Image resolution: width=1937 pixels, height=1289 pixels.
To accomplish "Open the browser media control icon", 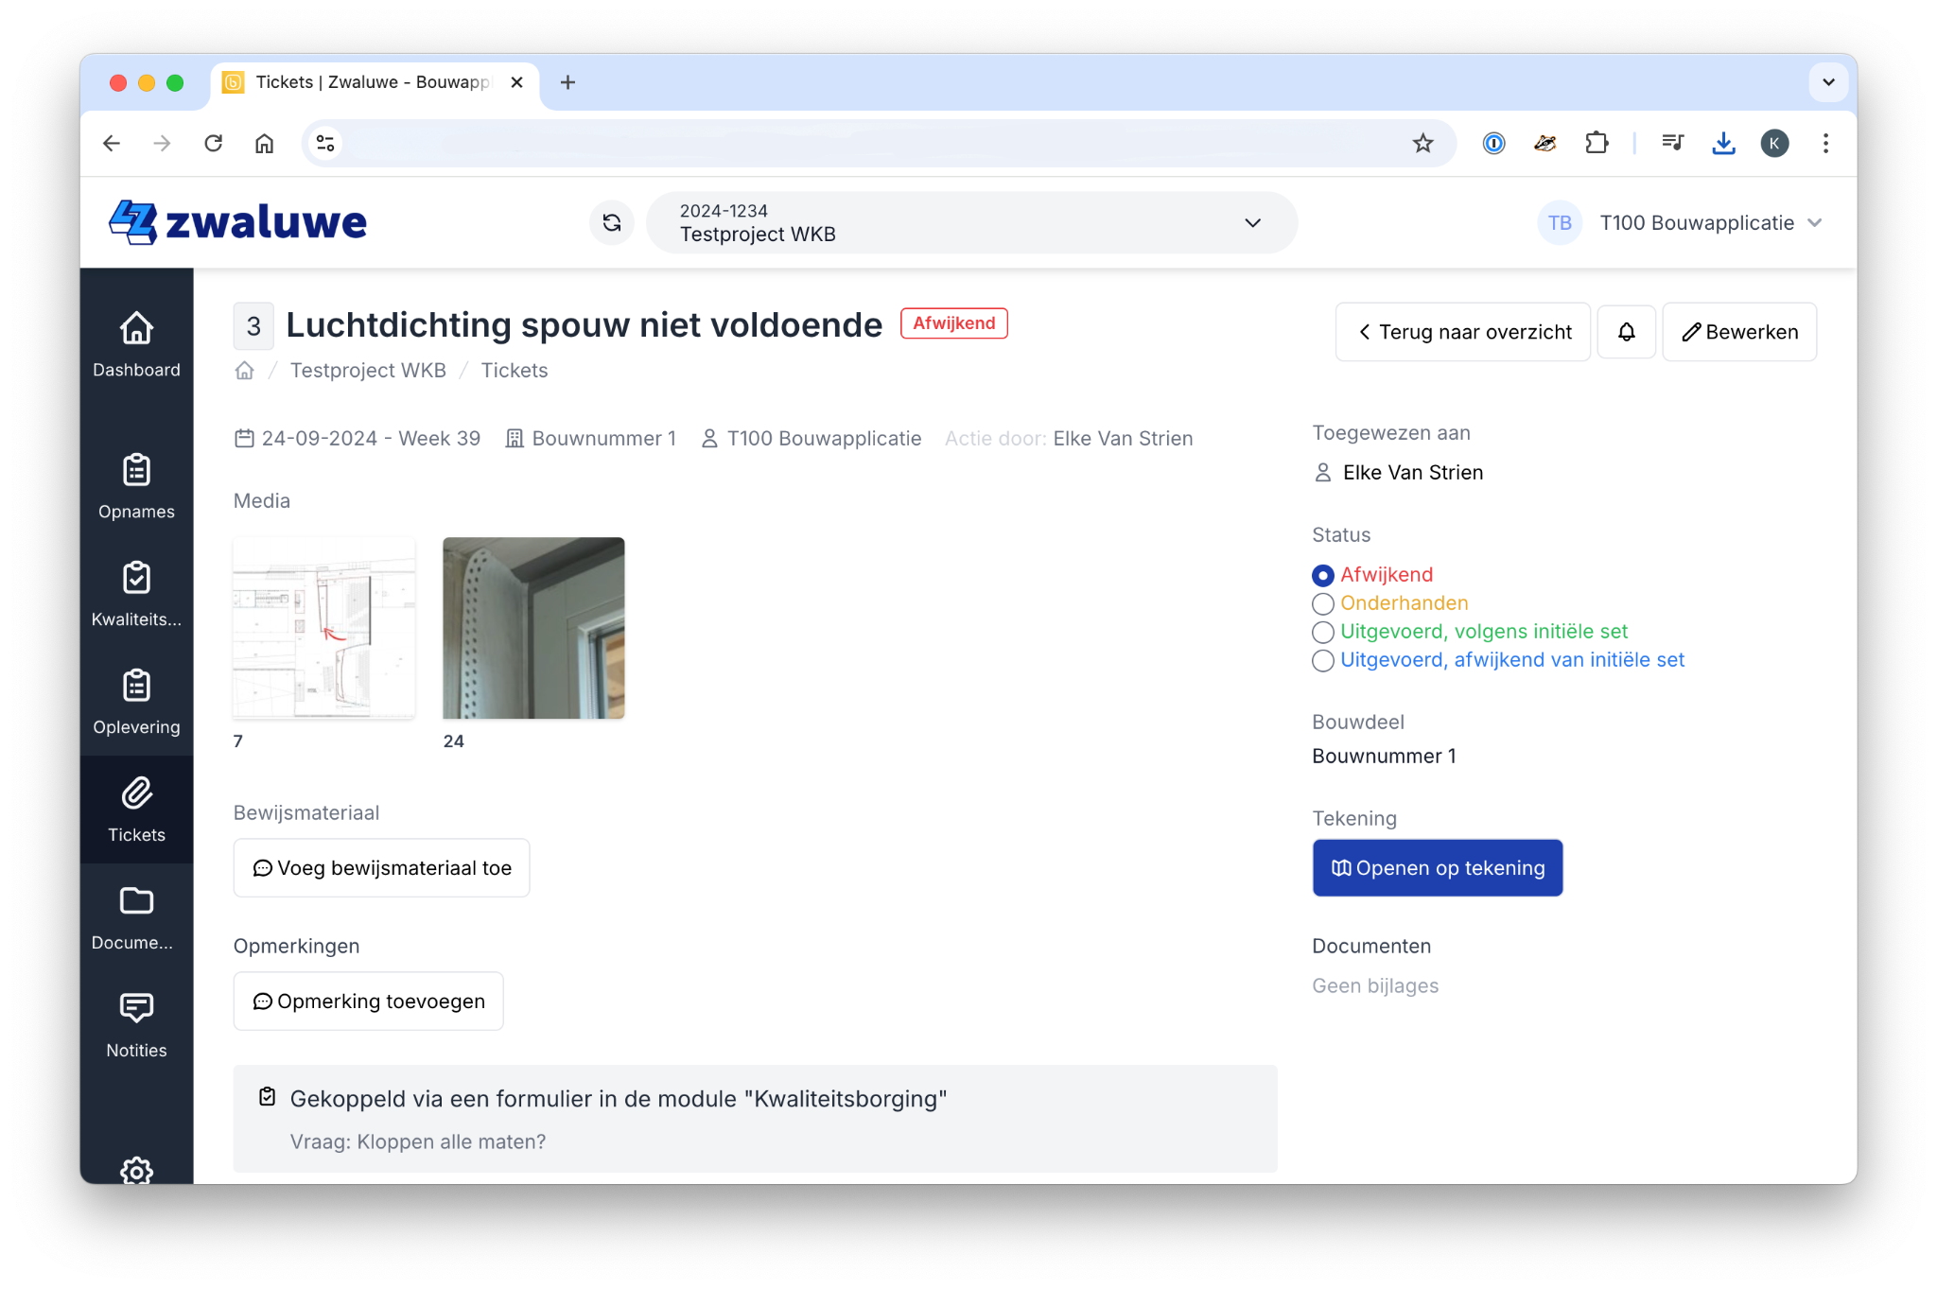I will pyautogui.click(x=1672, y=143).
